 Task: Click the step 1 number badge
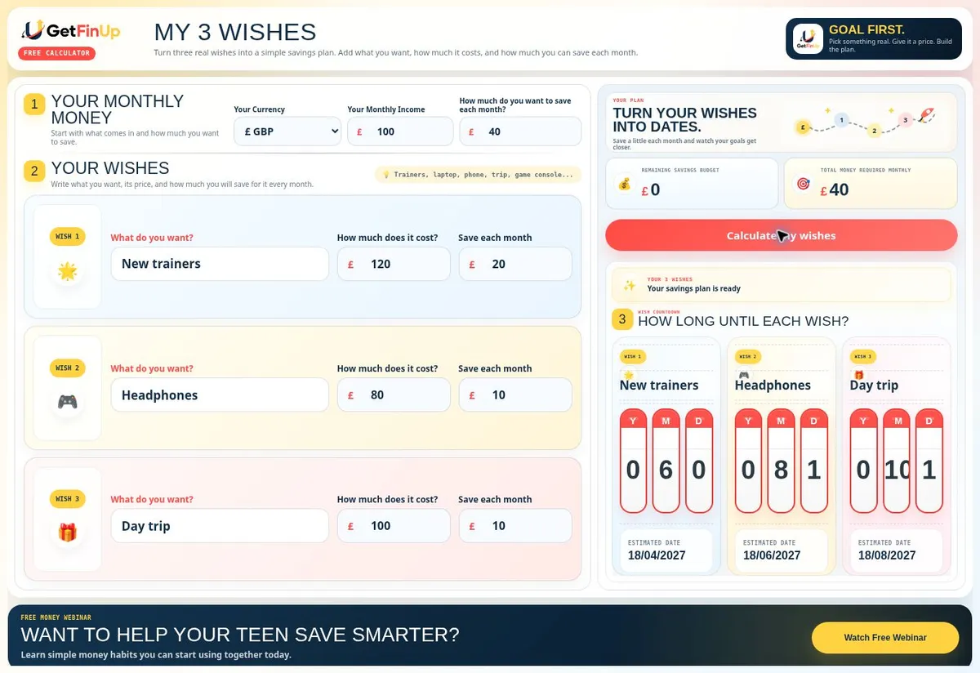(34, 105)
